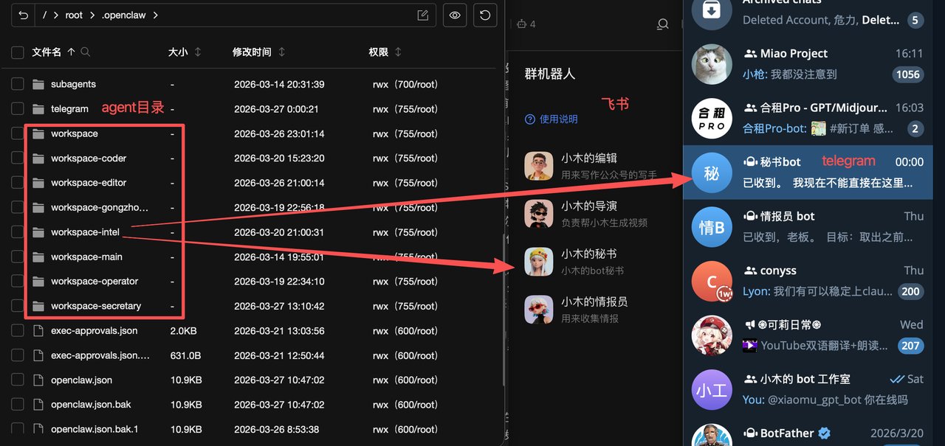The width and height of the screenshot is (945, 446).
Task: Click the 小木的导演 bot avatar
Action: (539, 214)
